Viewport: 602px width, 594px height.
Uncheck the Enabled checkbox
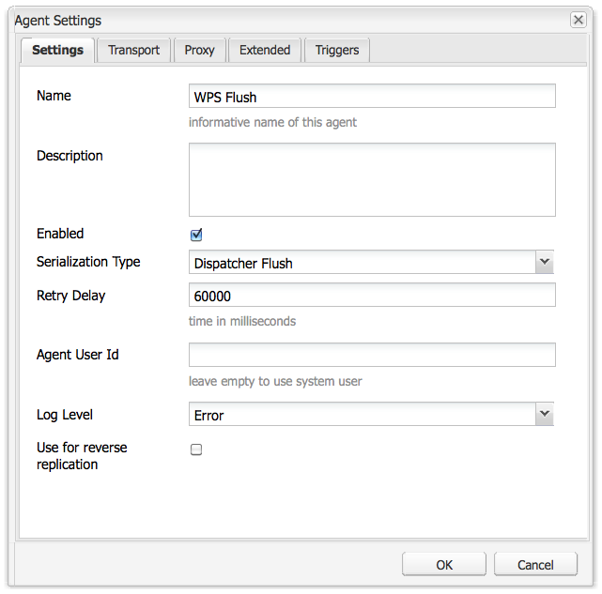(196, 235)
